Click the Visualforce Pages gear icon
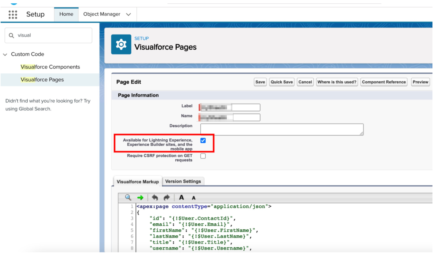This screenshot has height=253, width=433. (x=121, y=44)
